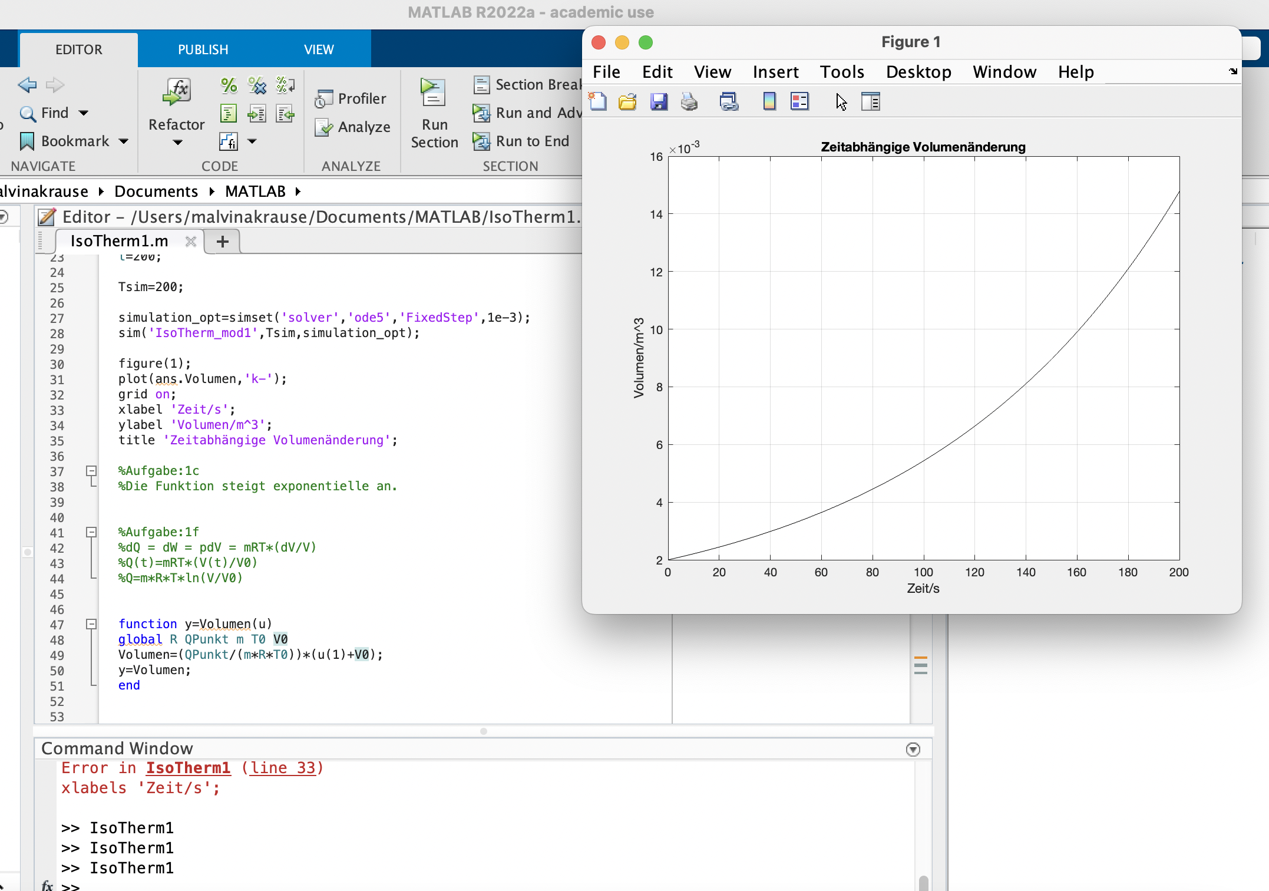Click the Link Plot icon
This screenshot has width=1269, height=891.
point(729,102)
